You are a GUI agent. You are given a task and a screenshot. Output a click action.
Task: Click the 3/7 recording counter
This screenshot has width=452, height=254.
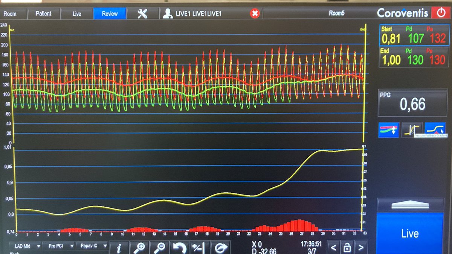click(x=311, y=251)
